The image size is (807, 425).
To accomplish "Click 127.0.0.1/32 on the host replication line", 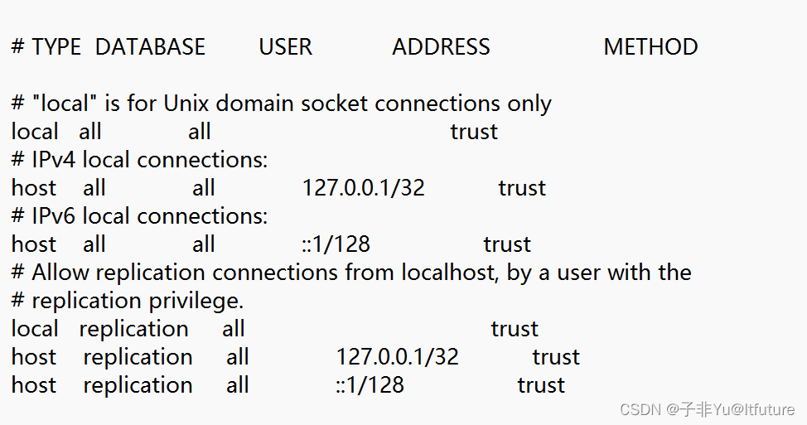I will 398,357.
